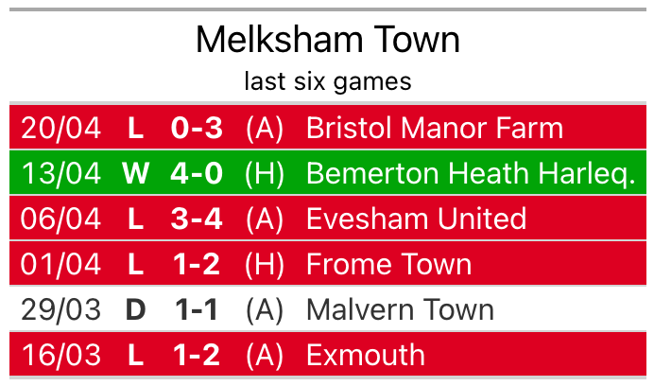Click the 0-3 score result

pyautogui.click(x=196, y=128)
